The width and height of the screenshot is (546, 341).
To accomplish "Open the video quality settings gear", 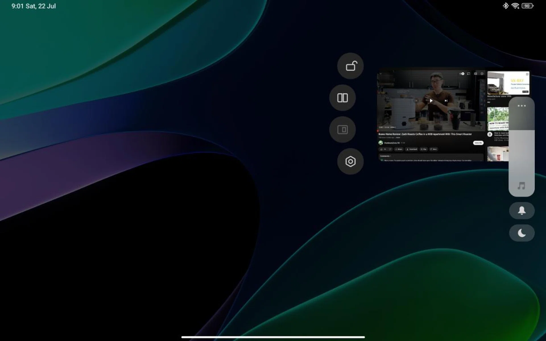I will [482, 74].
